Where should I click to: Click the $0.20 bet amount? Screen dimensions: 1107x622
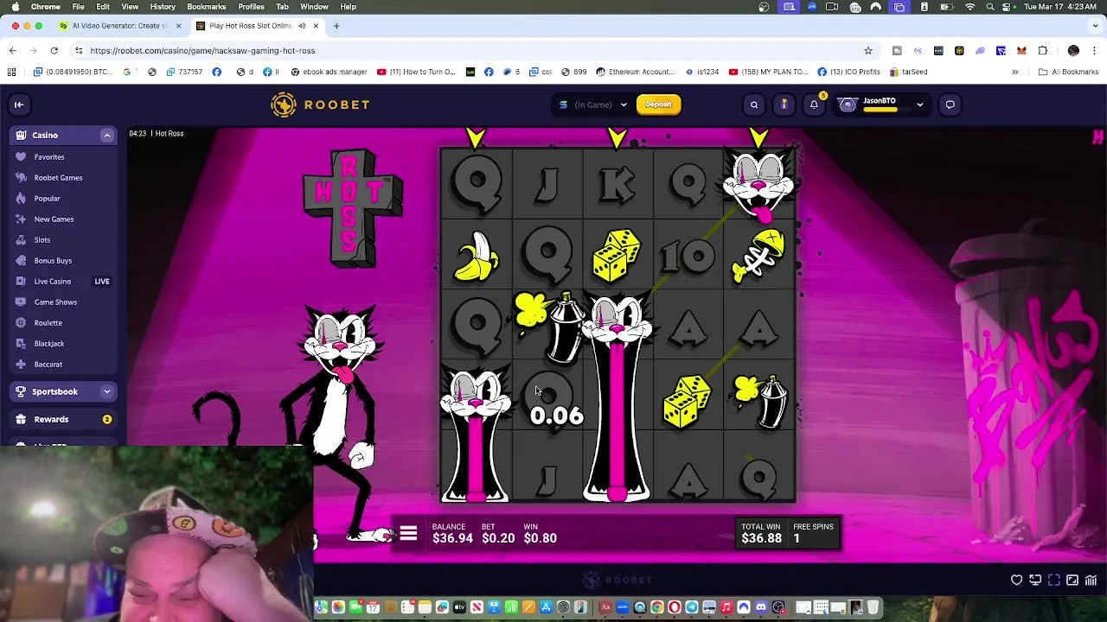click(497, 538)
